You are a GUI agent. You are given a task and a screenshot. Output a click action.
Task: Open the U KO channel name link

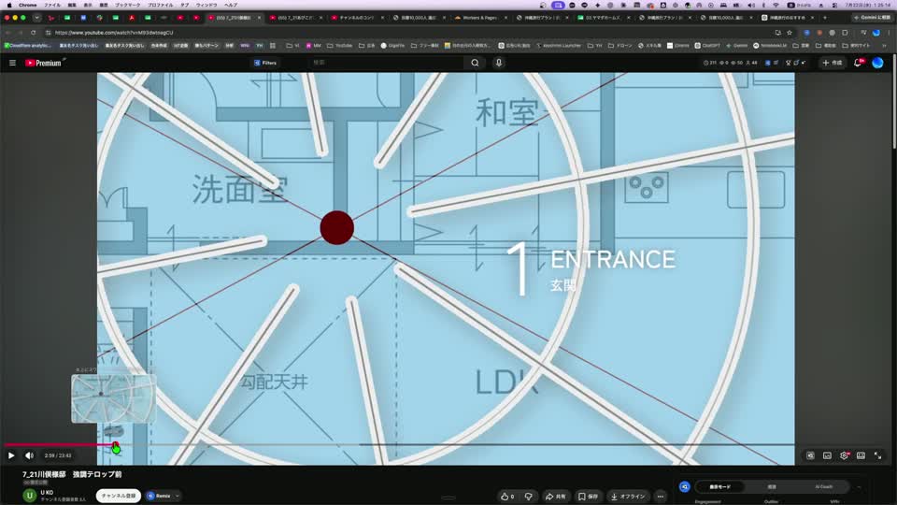[x=47, y=493]
